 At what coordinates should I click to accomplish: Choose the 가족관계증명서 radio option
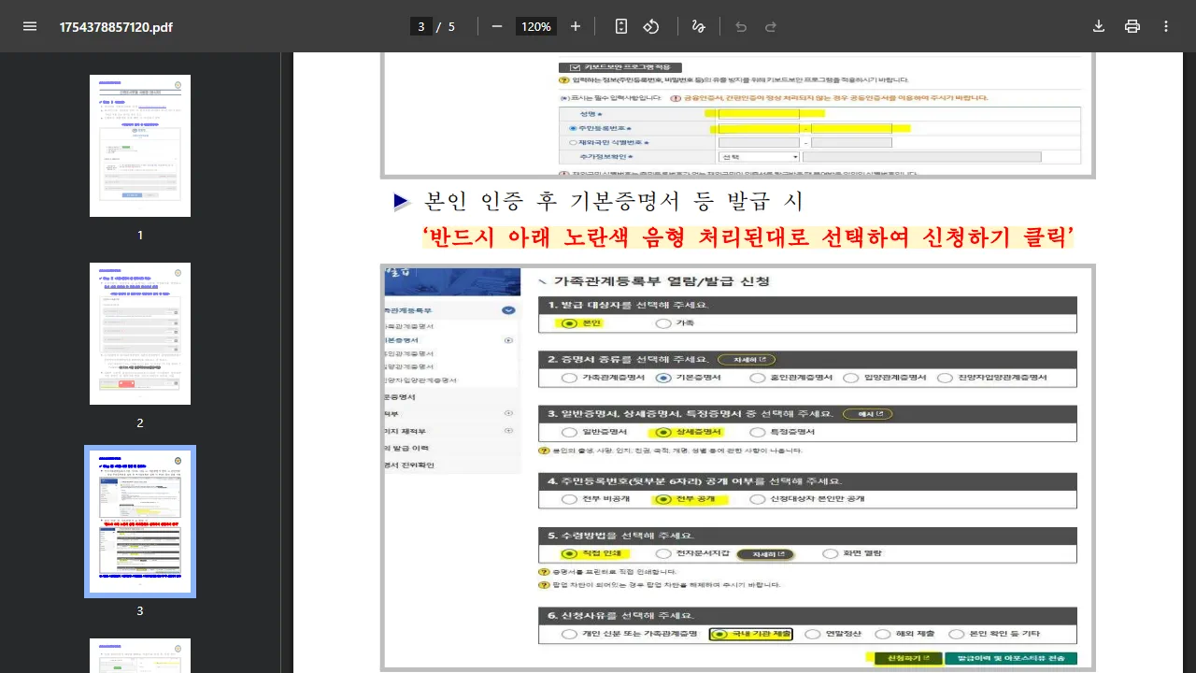pos(569,378)
